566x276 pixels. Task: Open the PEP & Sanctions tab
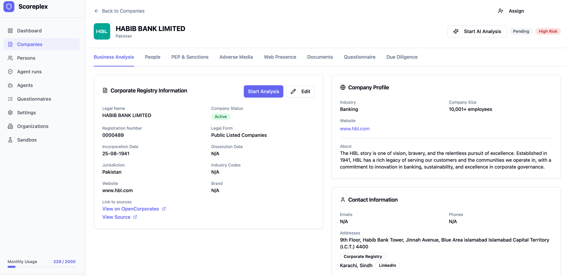tap(190, 57)
